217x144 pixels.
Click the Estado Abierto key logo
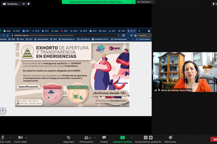[x=115, y=48]
